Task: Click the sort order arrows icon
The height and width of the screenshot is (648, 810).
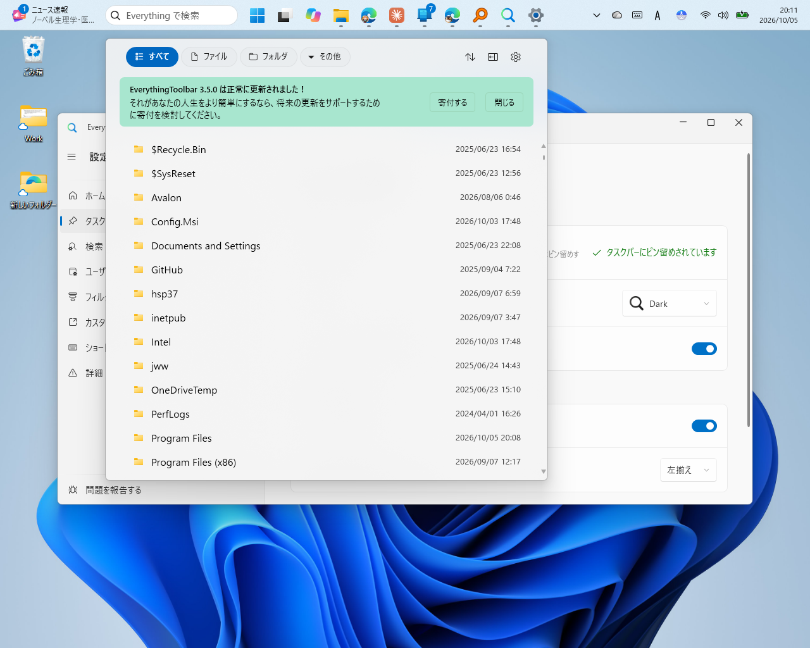Action: coord(470,57)
